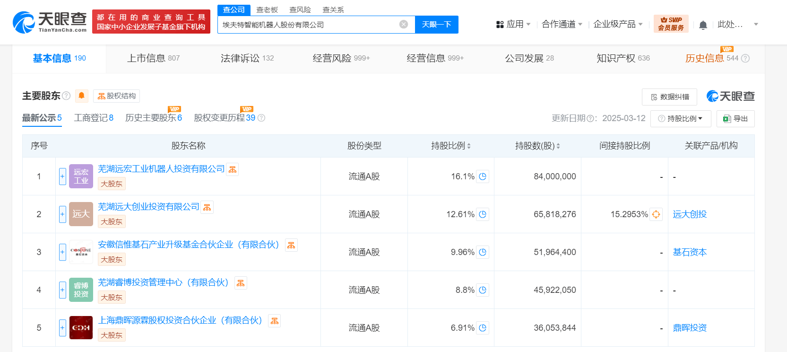Clear the search box with the X icon
Image resolution: width=787 pixels, height=352 pixels.
pos(404,24)
